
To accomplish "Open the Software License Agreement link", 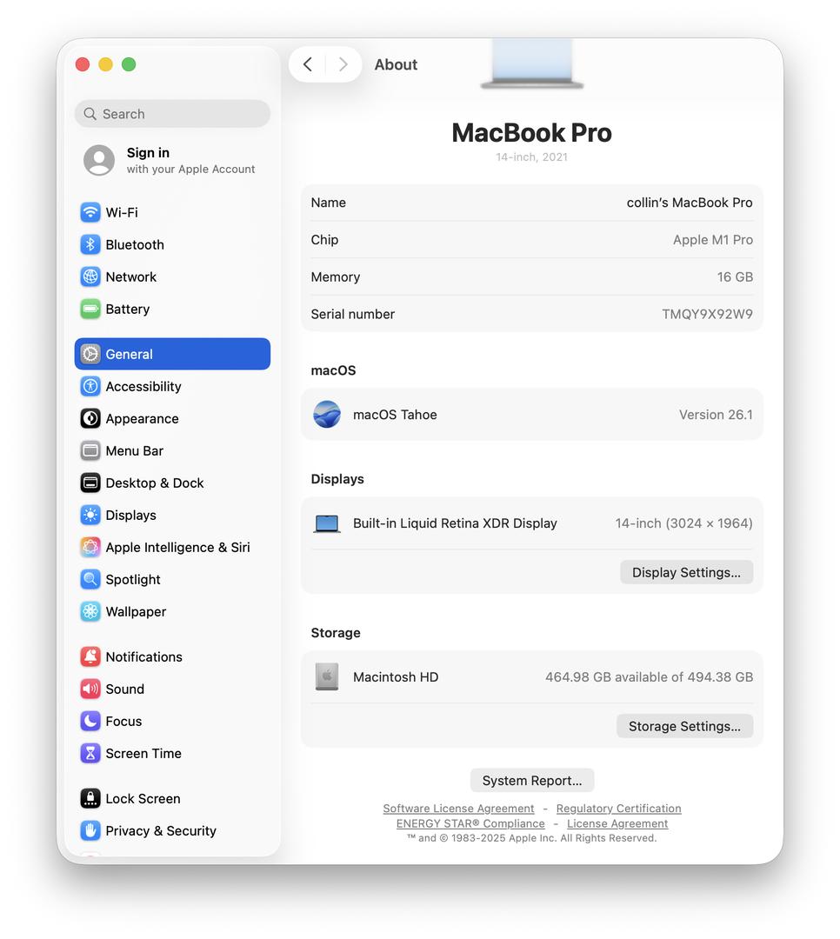I will (x=458, y=809).
